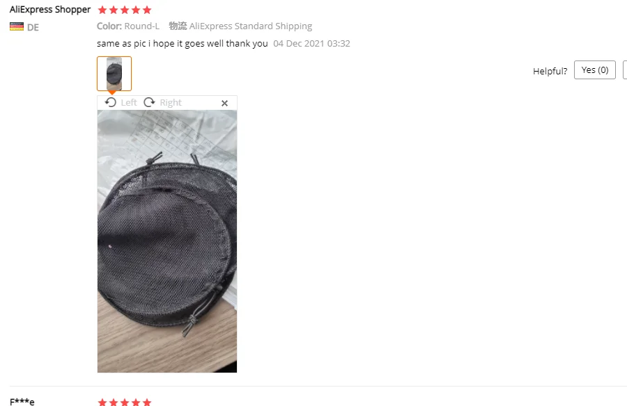Click the "Right" rotate label

(171, 103)
